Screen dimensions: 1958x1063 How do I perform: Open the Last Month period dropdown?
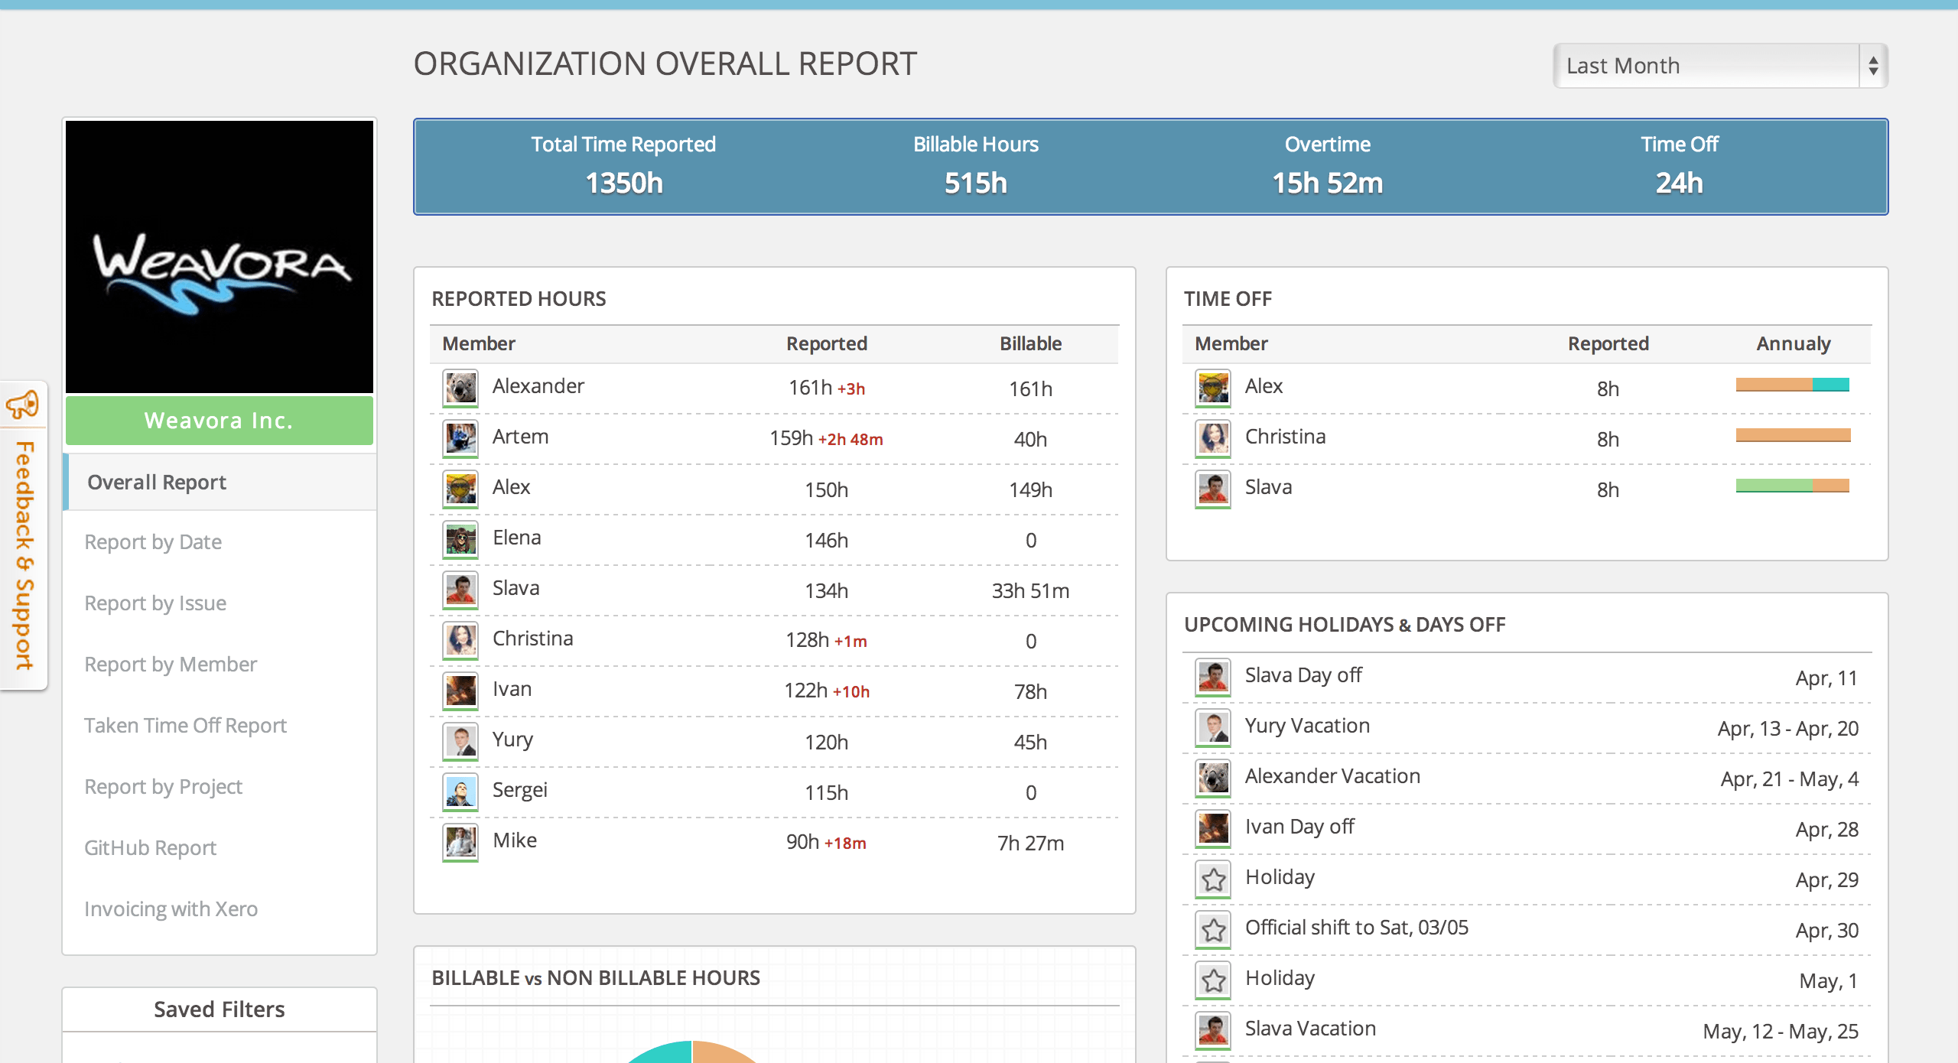[x=1720, y=66]
